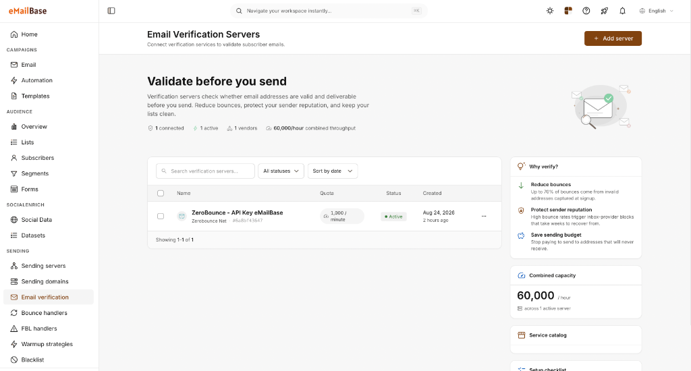Click "Showing 1–1 of 1" footer text
This screenshot has width=691, height=371.
click(x=175, y=239)
